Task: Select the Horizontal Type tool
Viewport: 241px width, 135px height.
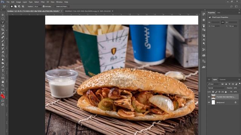Action: (3, 71)
